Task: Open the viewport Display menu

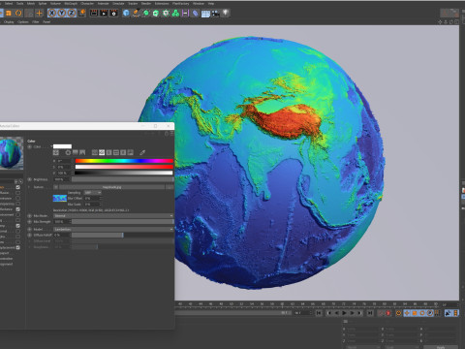Action: (9, 22)
